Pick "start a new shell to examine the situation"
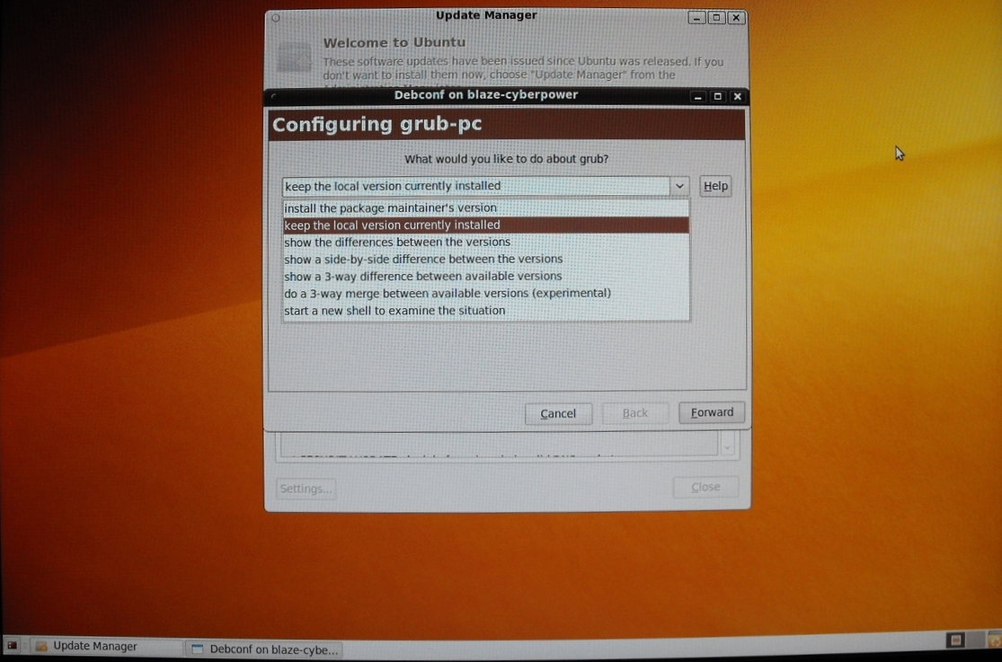The width and height of the screenshot is (1002, 662). click(395, 311)
